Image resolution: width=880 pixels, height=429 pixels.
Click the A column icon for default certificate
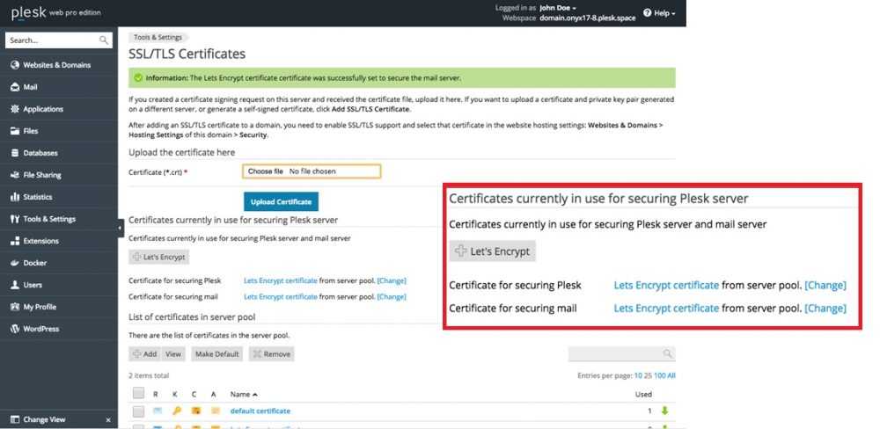(215, 411)
